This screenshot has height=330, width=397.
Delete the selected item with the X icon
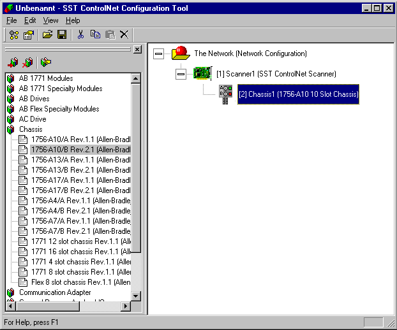[x=124, y=34]
